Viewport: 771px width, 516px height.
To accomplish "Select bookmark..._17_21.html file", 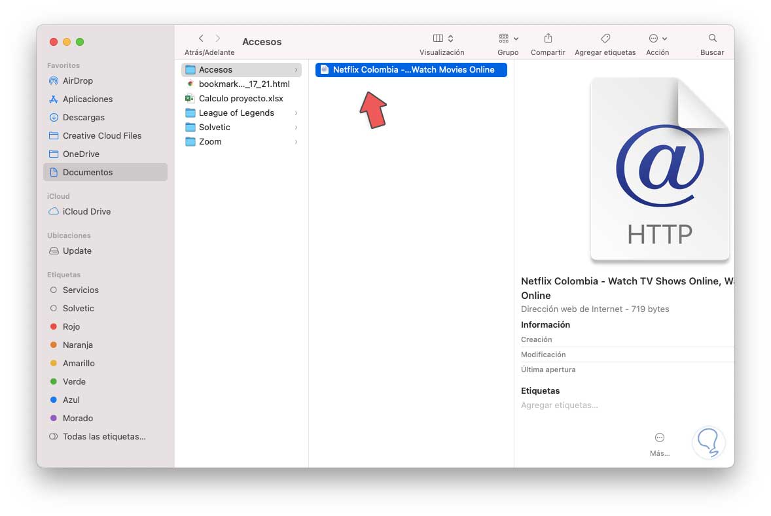I will click(x=241, y=84).
